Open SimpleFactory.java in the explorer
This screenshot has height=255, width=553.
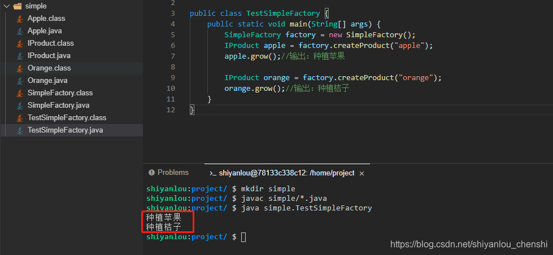59,105
